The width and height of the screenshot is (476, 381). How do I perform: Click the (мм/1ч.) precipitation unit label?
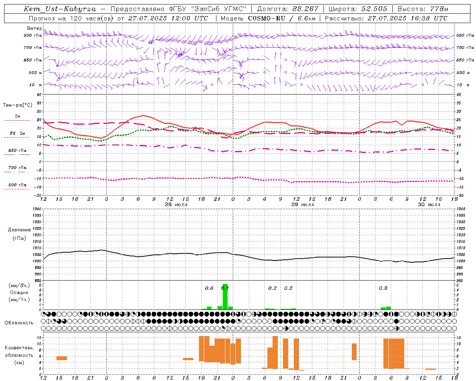[x=19, y=300]
